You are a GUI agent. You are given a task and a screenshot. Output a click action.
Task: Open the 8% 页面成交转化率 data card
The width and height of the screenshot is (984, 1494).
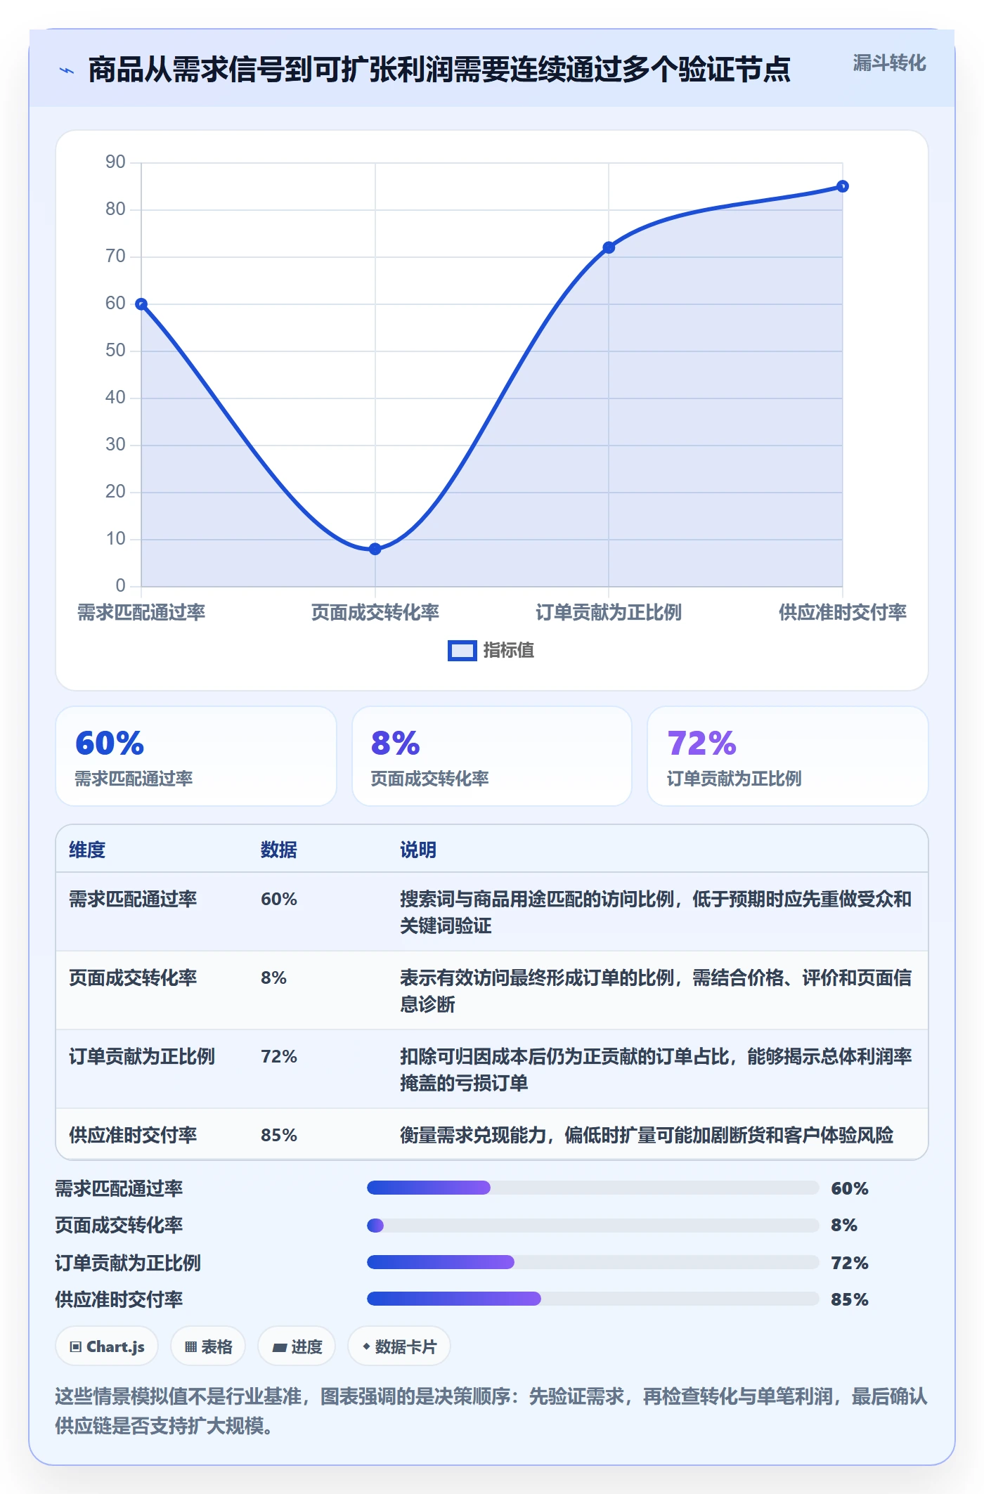[x=492, y=756]
